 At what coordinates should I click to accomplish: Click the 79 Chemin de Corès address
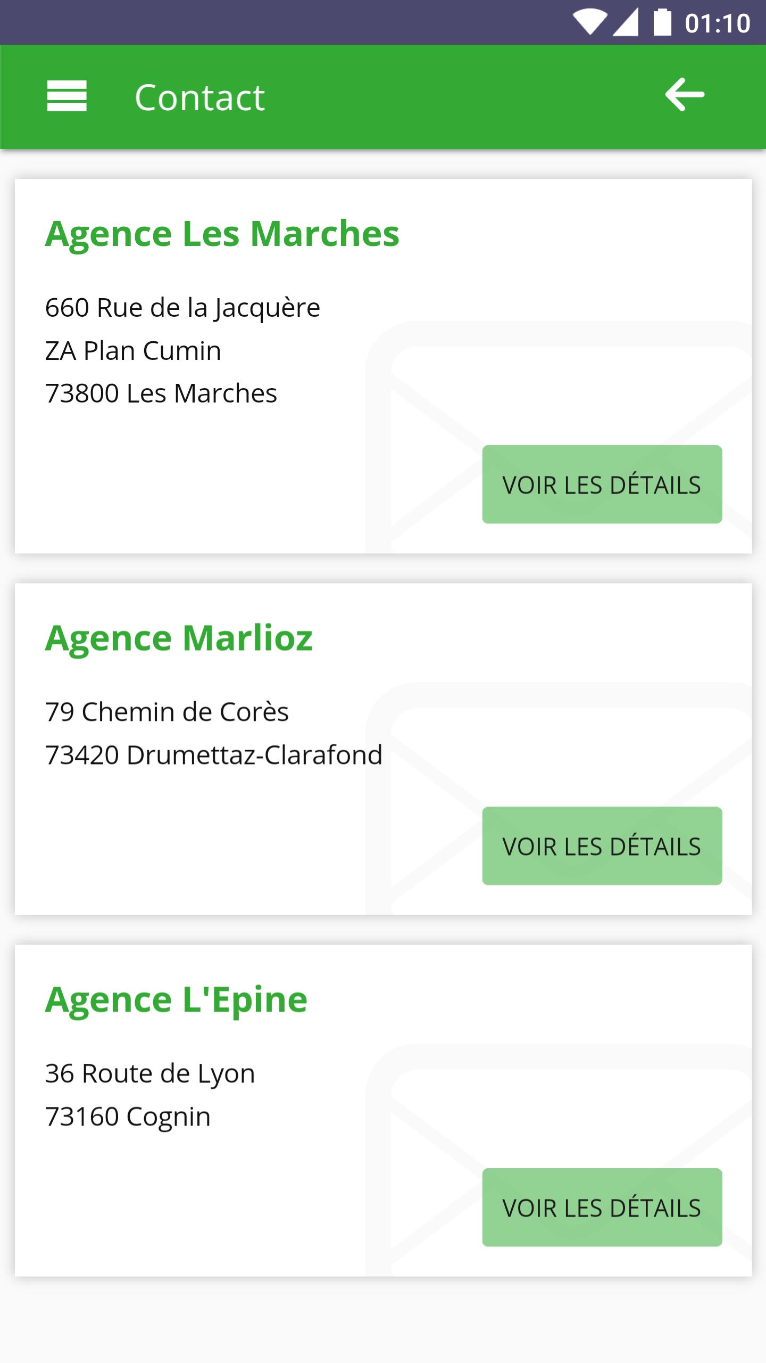coord(166,712)
